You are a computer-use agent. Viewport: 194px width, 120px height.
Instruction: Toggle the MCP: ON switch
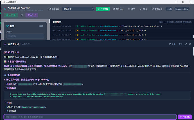pyautogui.click(x=11, y=15)
